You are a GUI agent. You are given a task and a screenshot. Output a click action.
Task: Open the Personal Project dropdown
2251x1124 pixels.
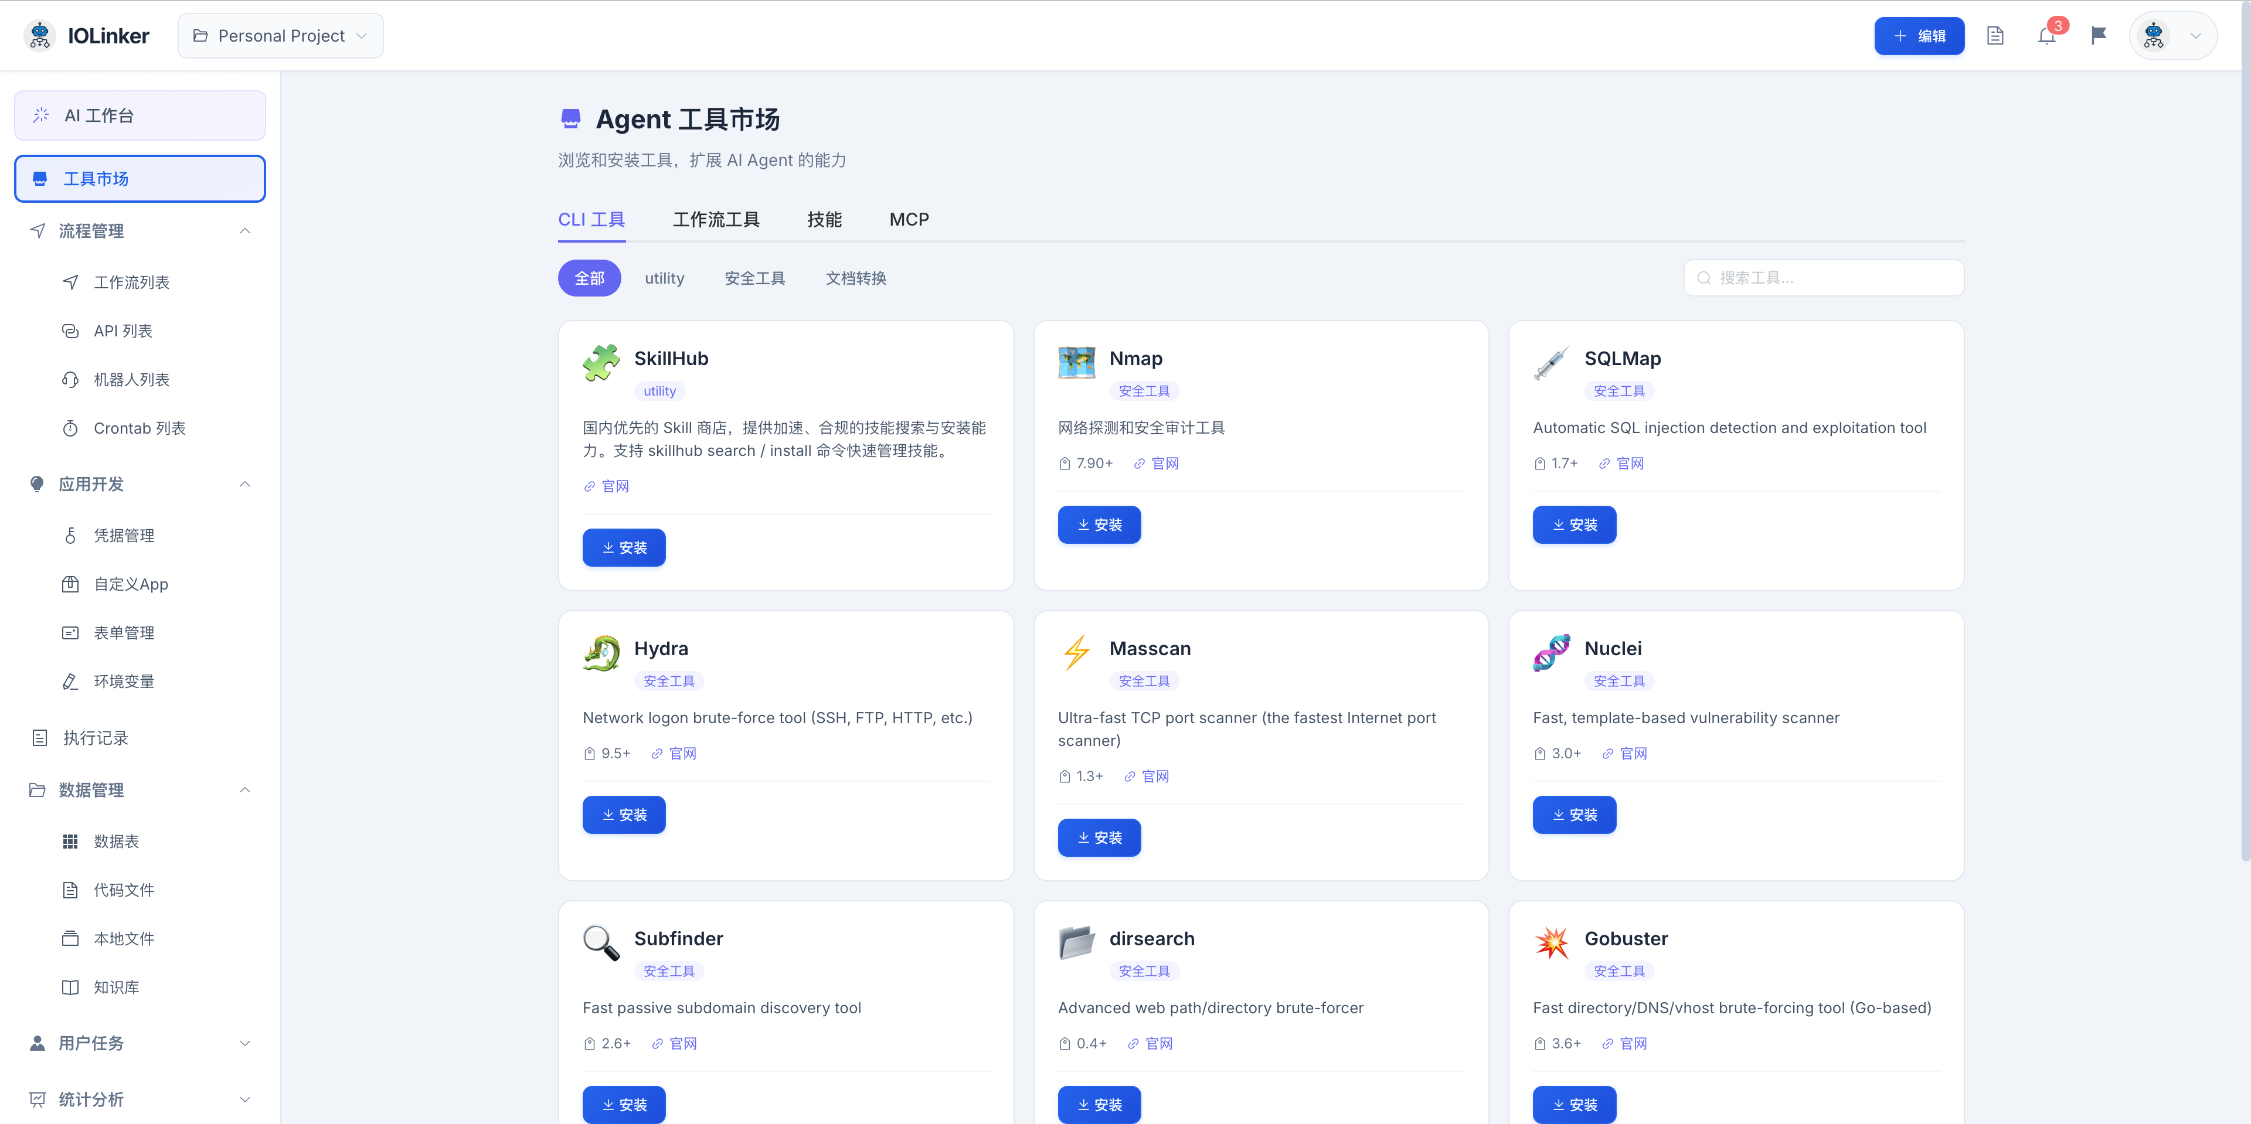[281, 36]
